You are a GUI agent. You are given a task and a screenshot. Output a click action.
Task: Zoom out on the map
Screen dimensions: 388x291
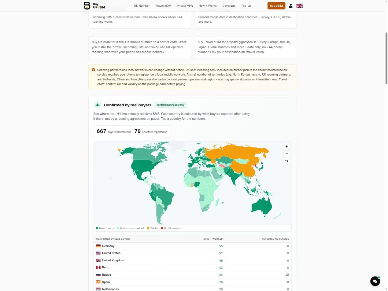[x=286, y=154]
